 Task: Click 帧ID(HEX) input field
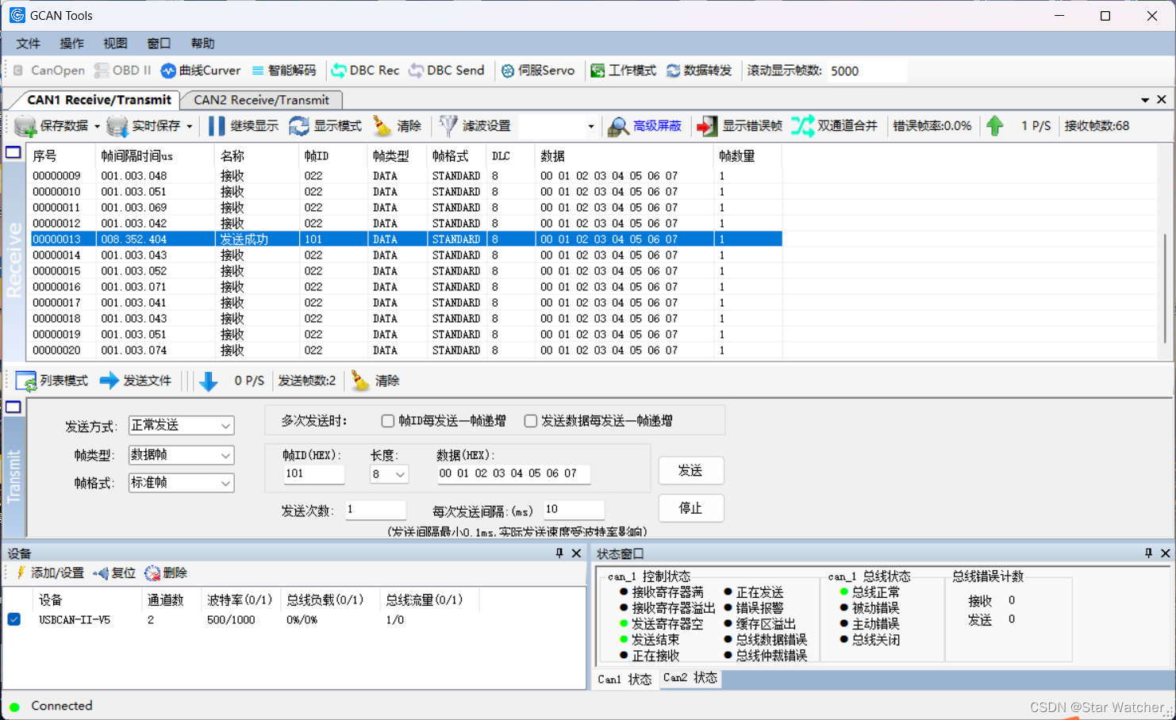pyautogui.click(x=313, y=474)
